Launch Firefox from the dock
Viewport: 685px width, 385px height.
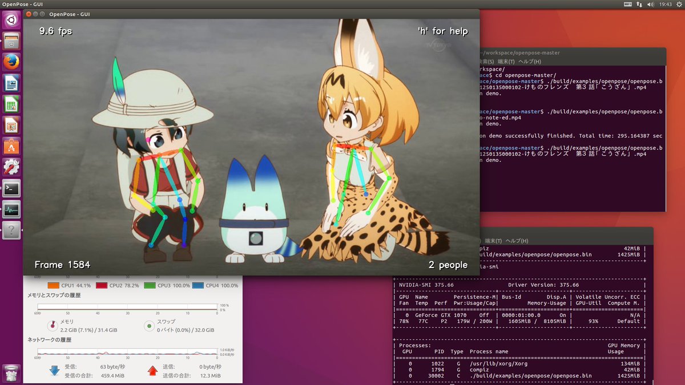click(11, 62)
